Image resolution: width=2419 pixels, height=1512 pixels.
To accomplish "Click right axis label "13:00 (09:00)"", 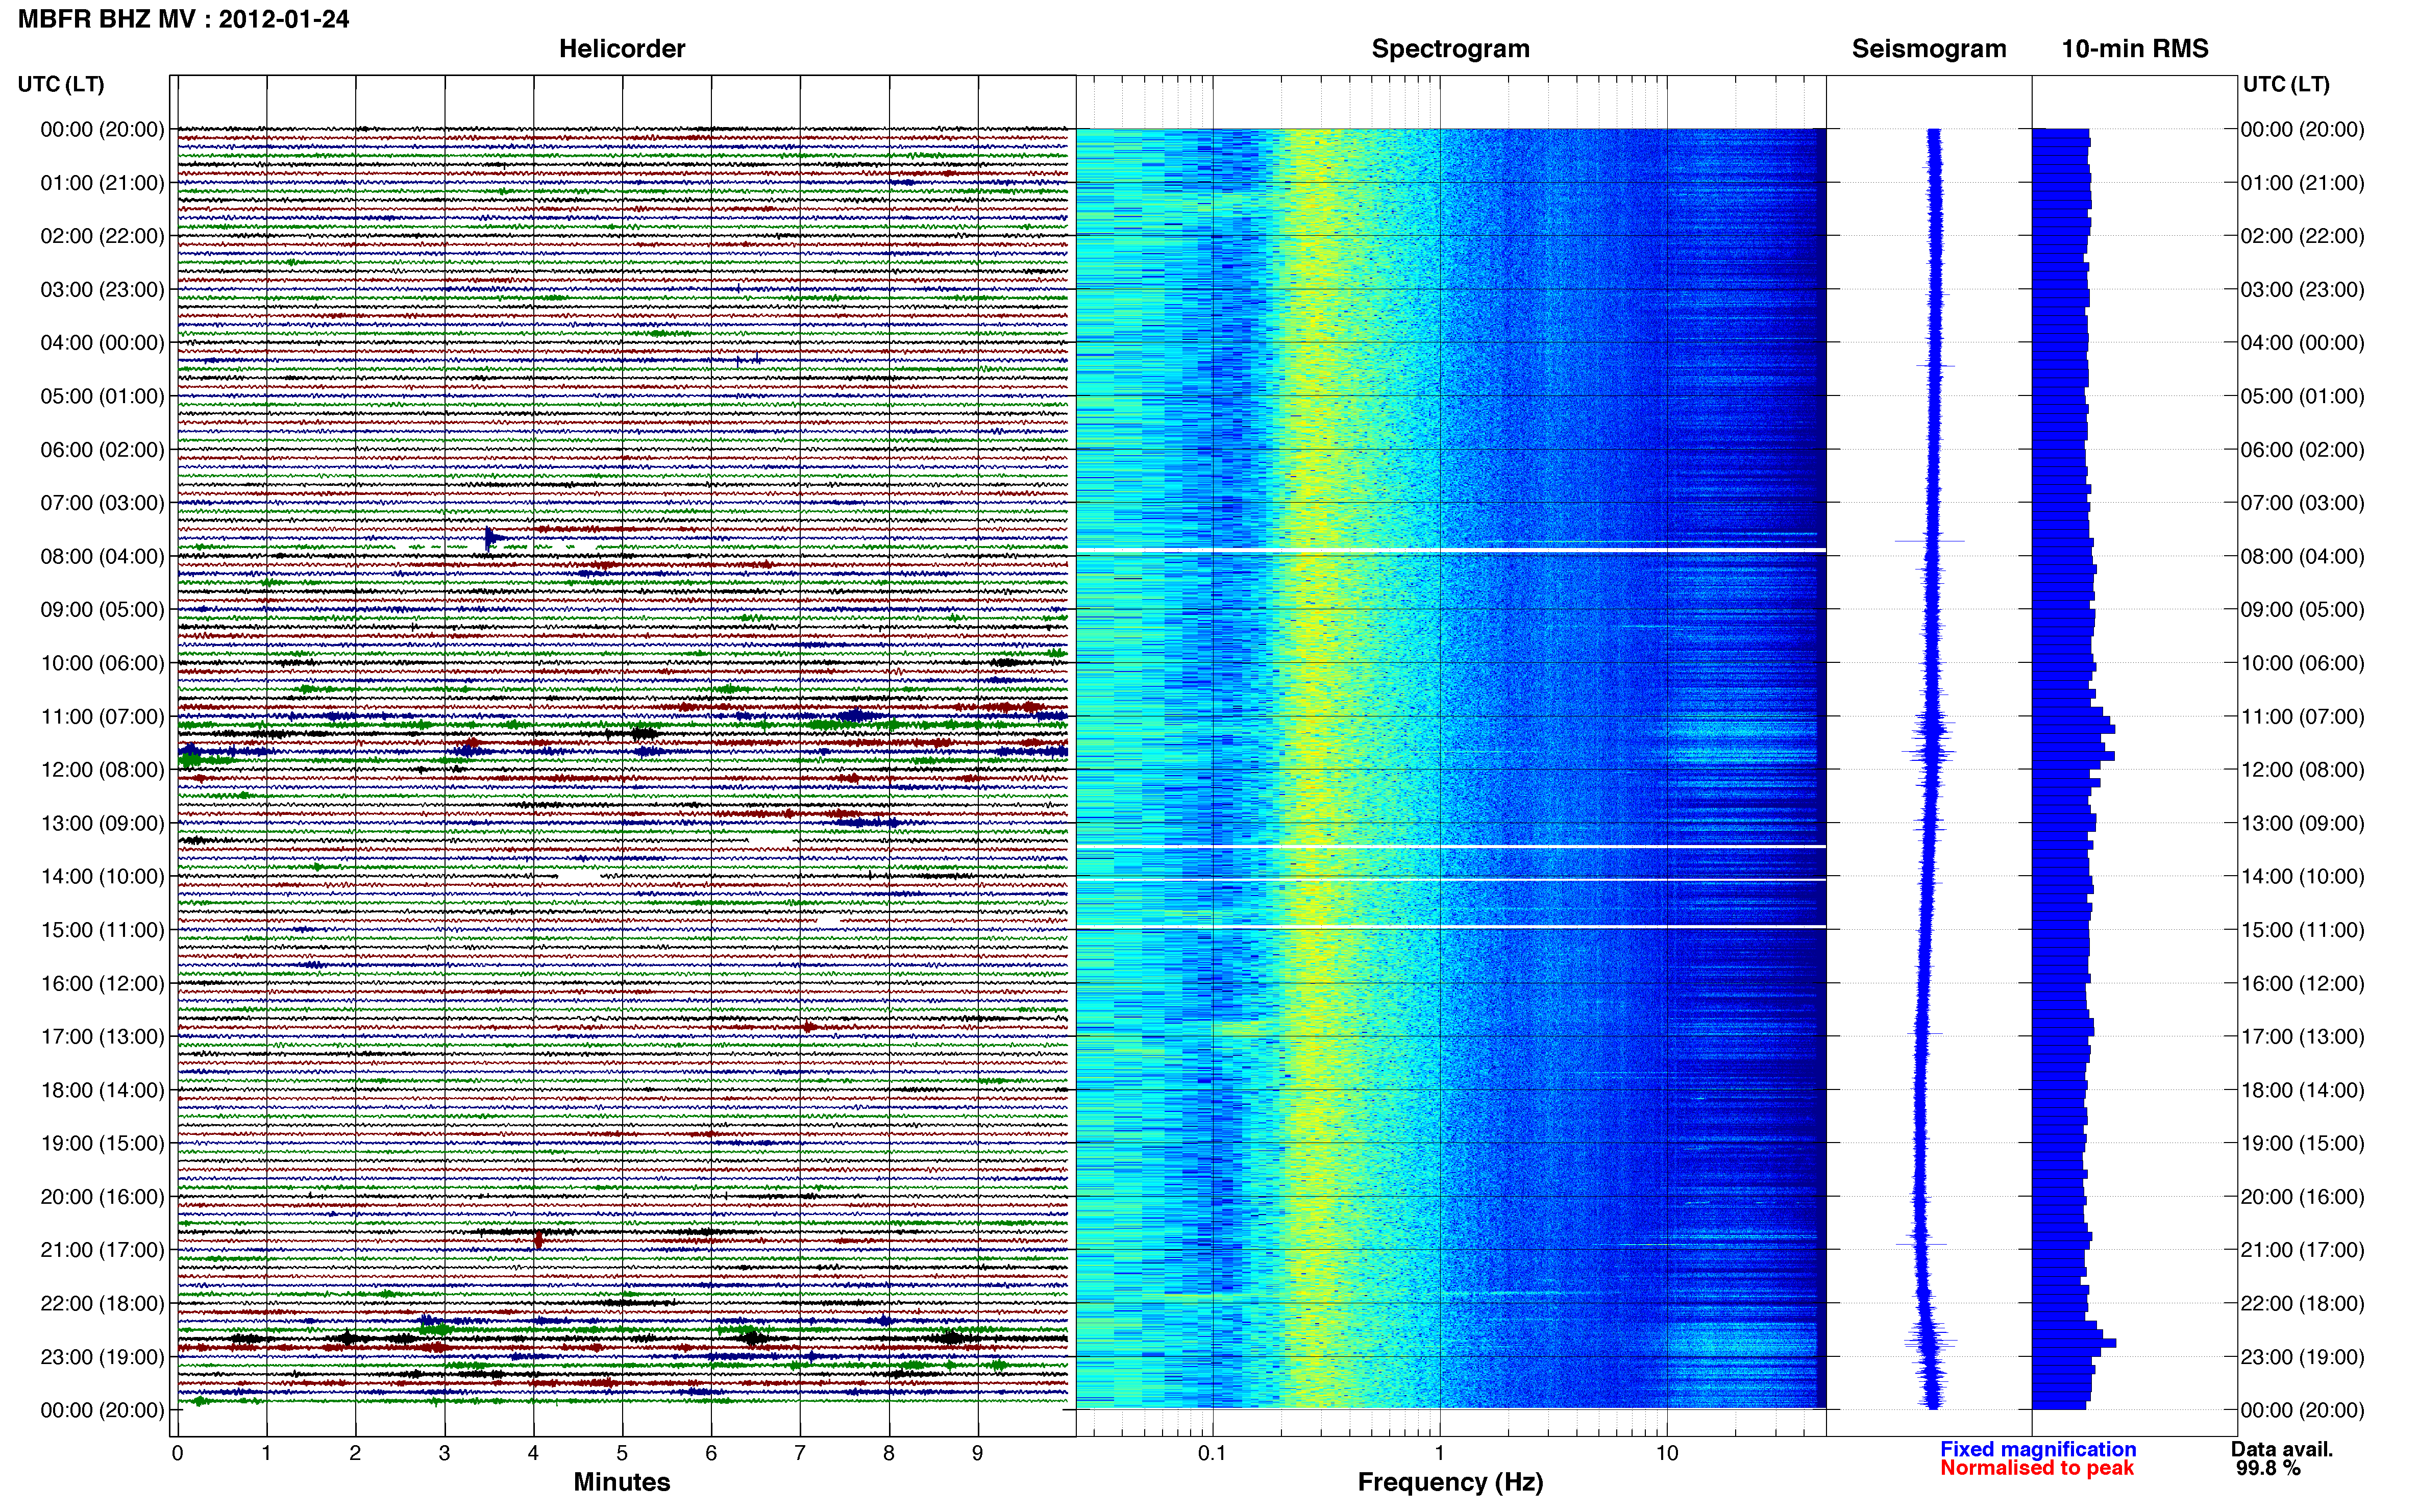I will click(x=2302, y=823).
